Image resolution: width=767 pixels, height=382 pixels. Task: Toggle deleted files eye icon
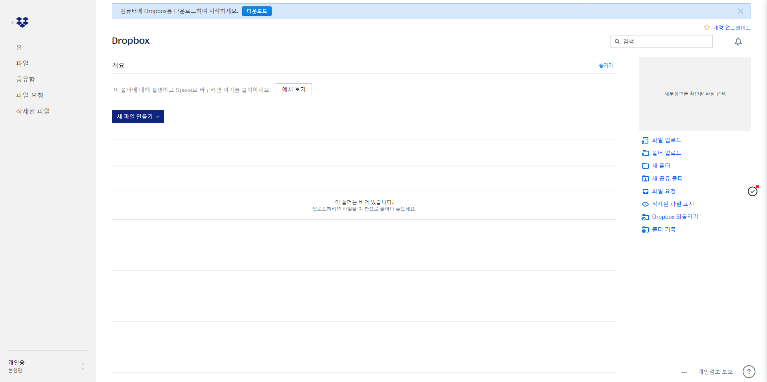pos(645,204)
